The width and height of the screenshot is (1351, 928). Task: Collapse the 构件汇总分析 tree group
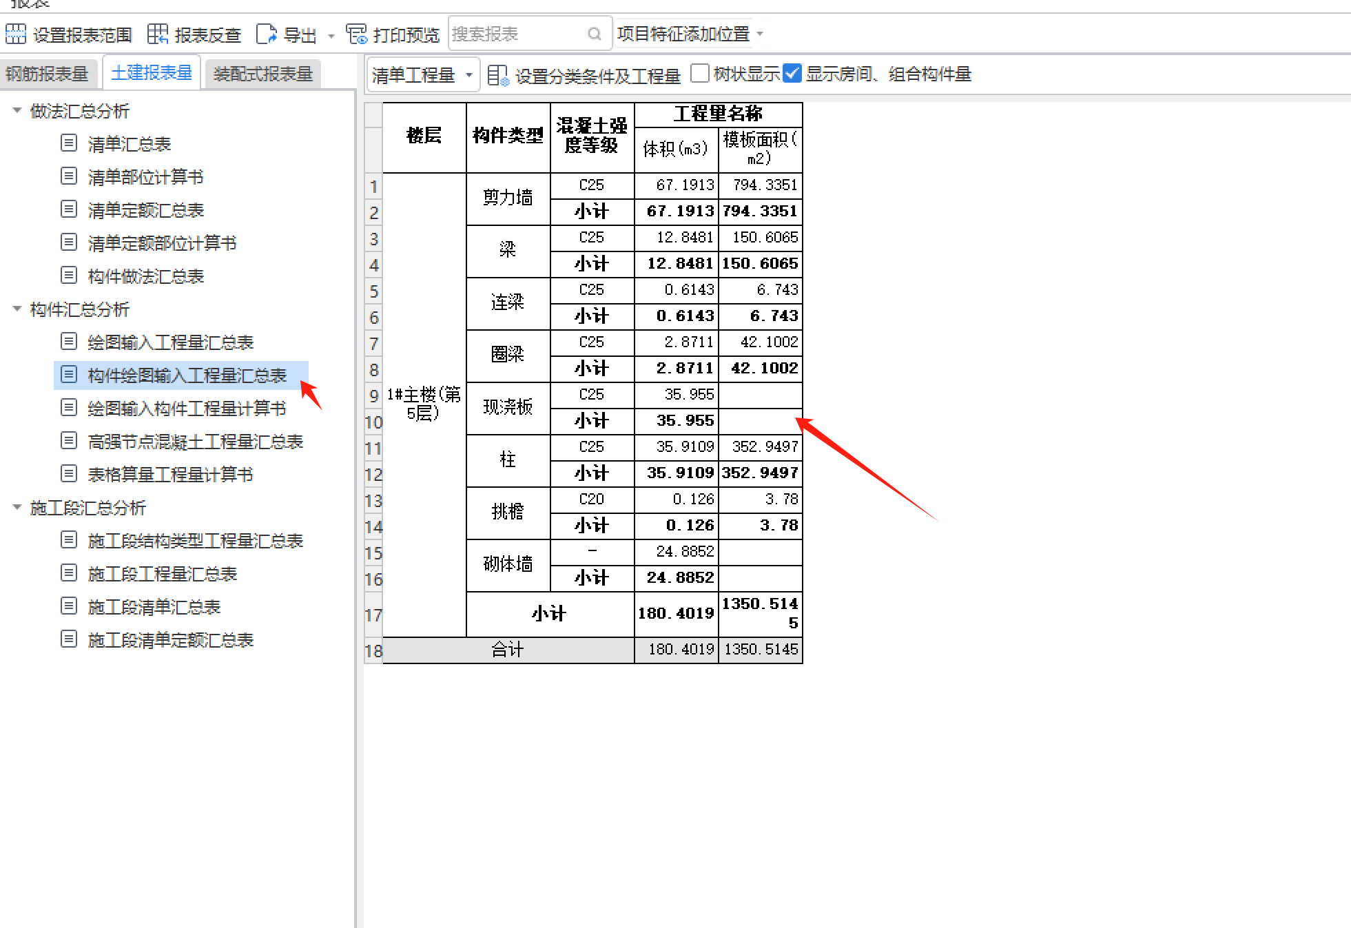coord(17,309)
